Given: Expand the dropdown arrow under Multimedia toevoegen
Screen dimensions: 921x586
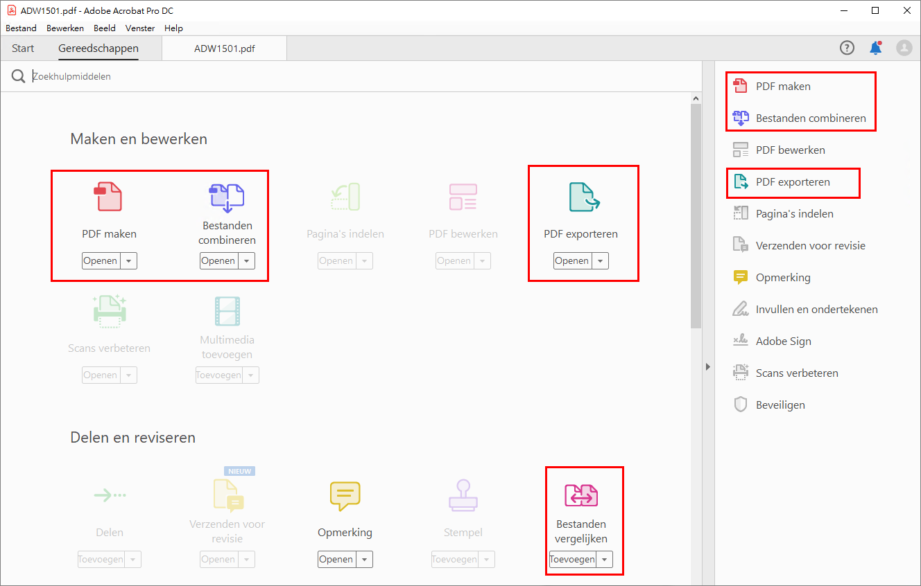Looking at the screenshot, I should (251, 375).
